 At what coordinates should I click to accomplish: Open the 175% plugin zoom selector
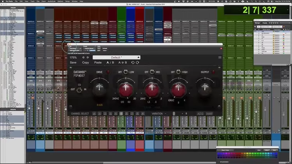73,58
